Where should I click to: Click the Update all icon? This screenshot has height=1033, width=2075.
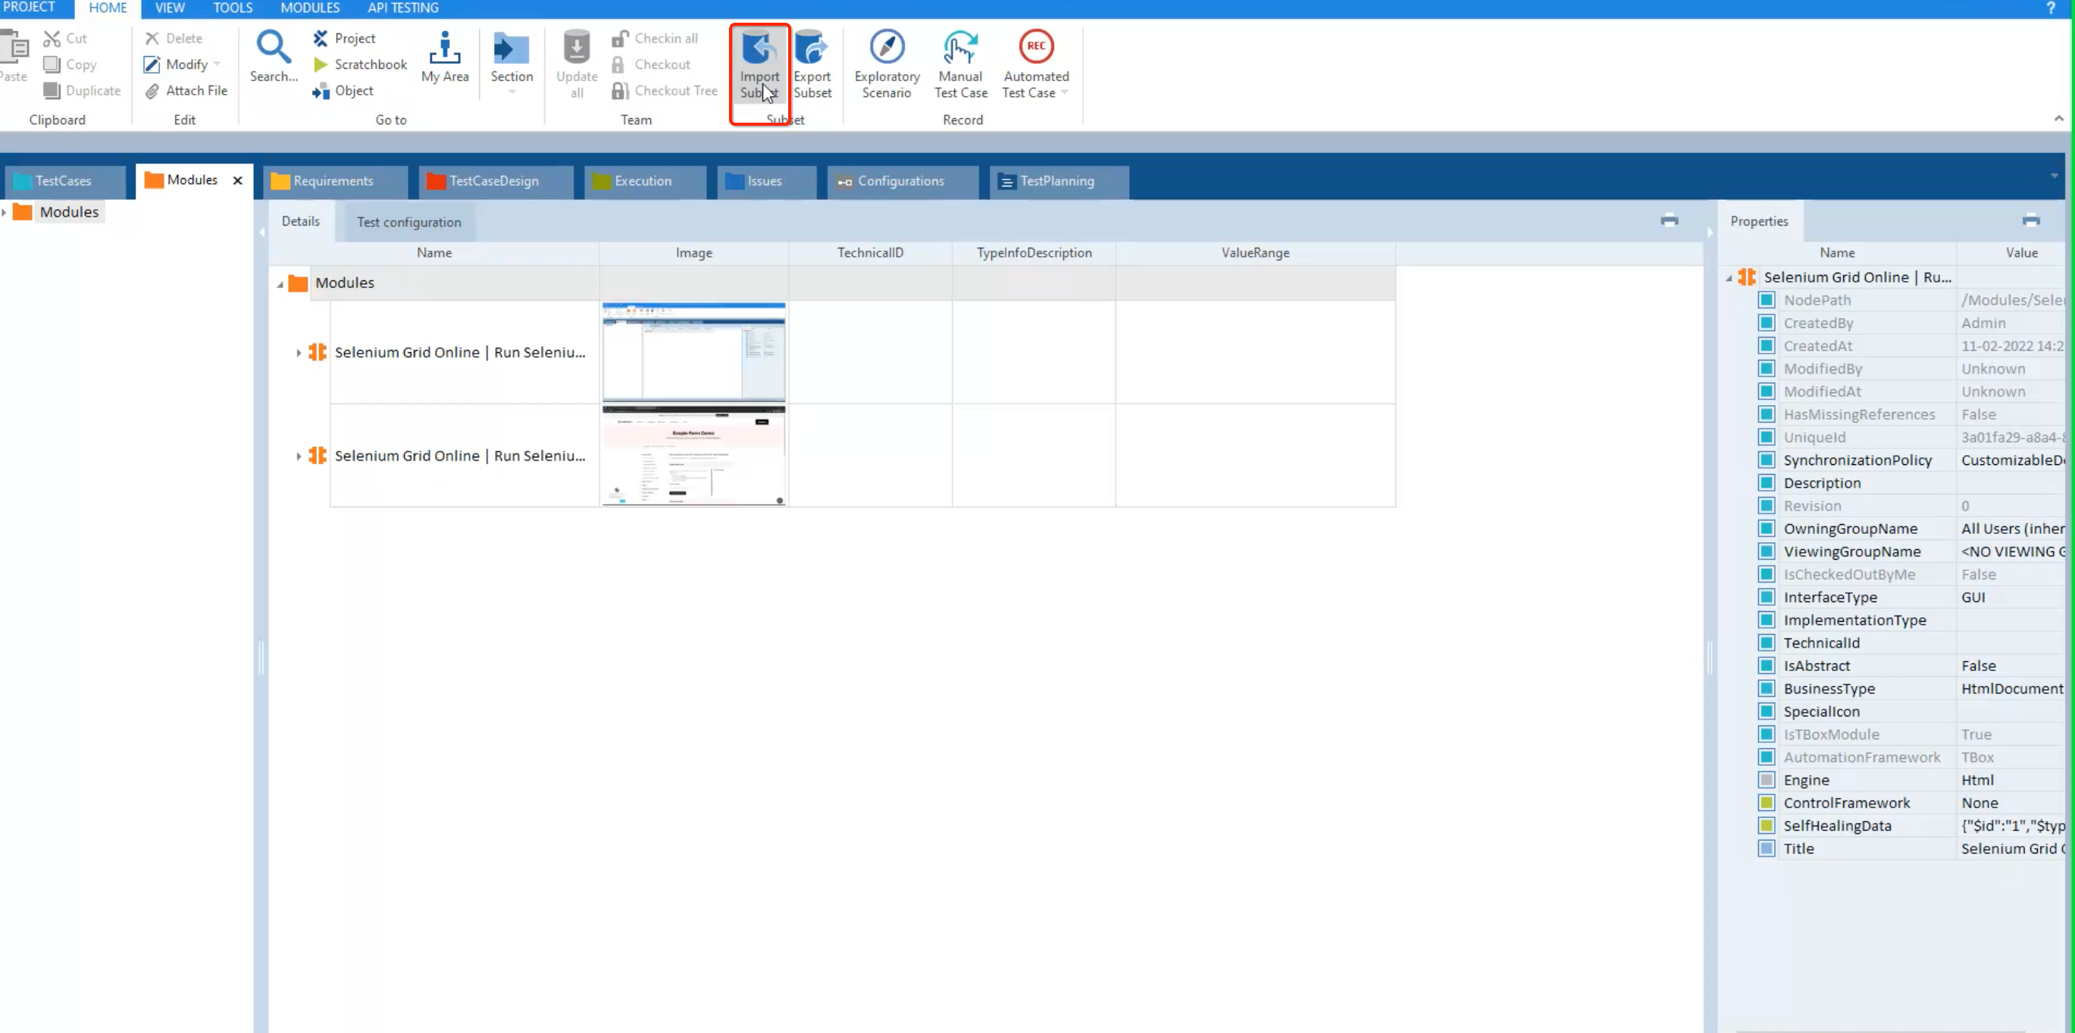576,48
